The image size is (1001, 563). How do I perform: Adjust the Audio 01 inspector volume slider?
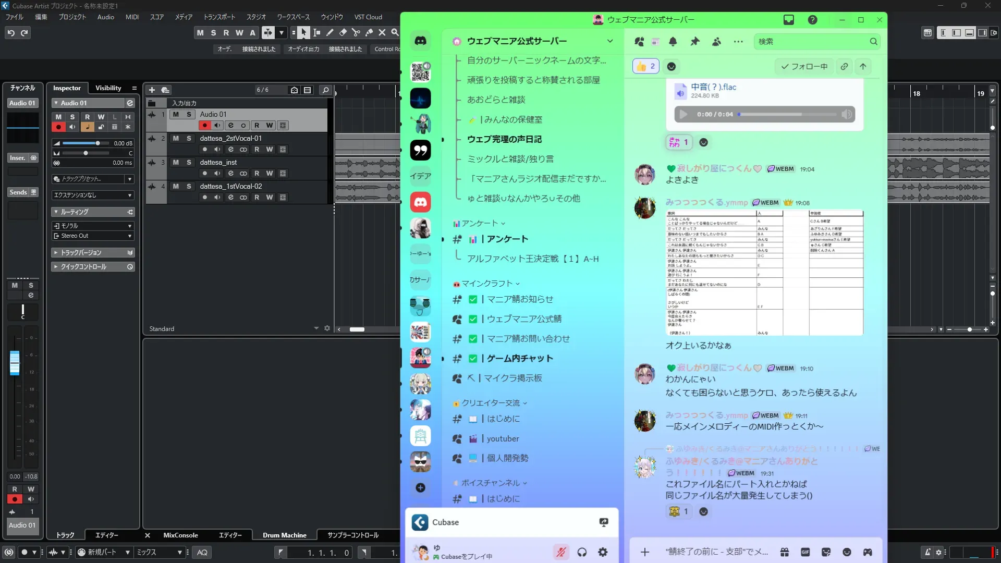pyautogui.click(x=97, y=143)
